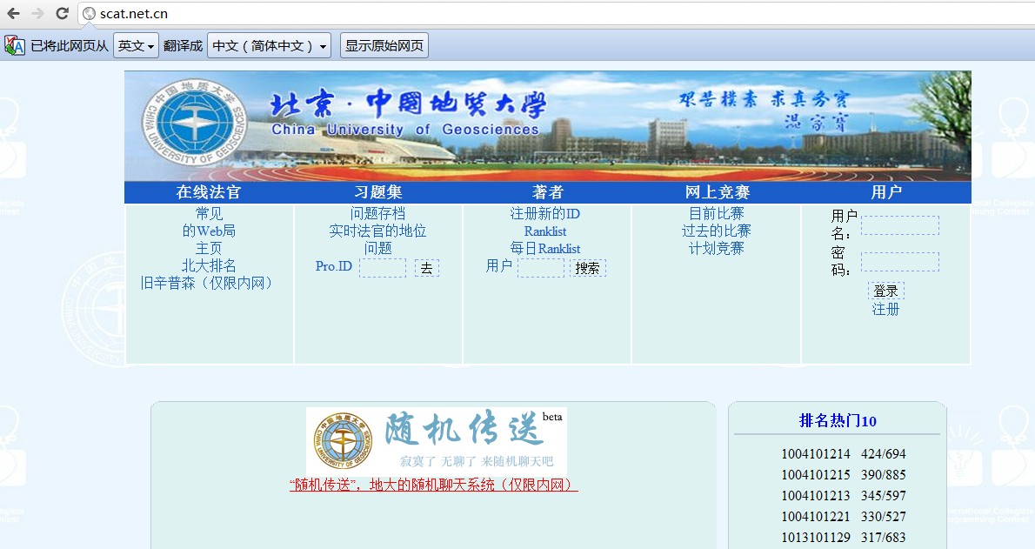
Task: Open the 常见 link
Action: [210, 213]
